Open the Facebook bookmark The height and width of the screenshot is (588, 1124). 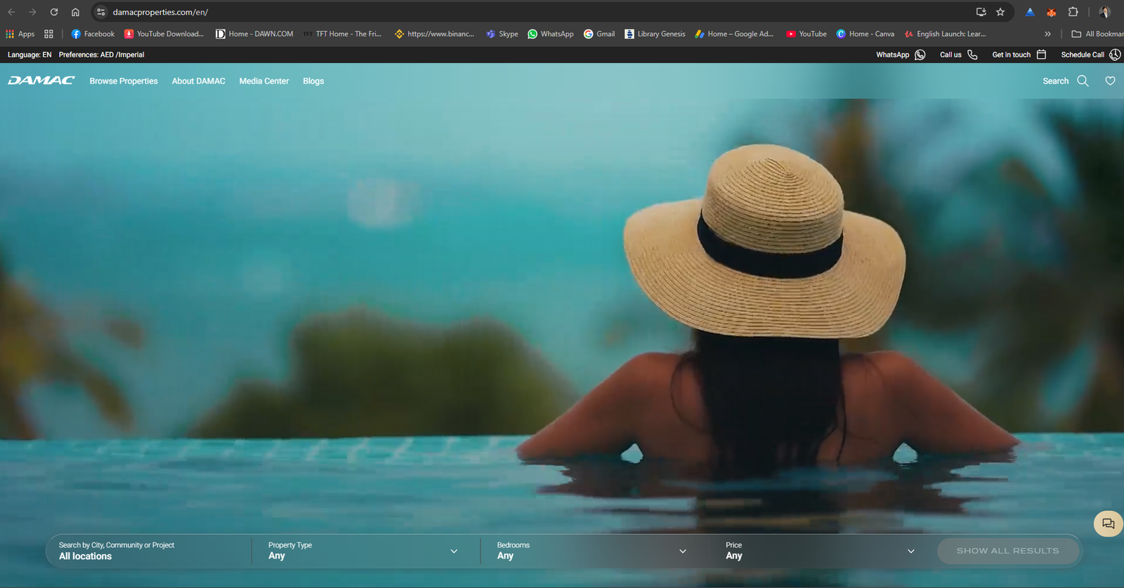coord(93,34)
